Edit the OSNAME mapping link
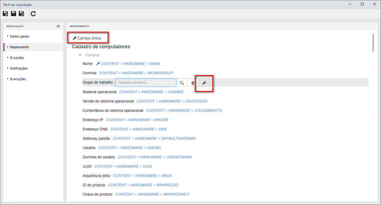381x205 pixels. pos(152,92)
